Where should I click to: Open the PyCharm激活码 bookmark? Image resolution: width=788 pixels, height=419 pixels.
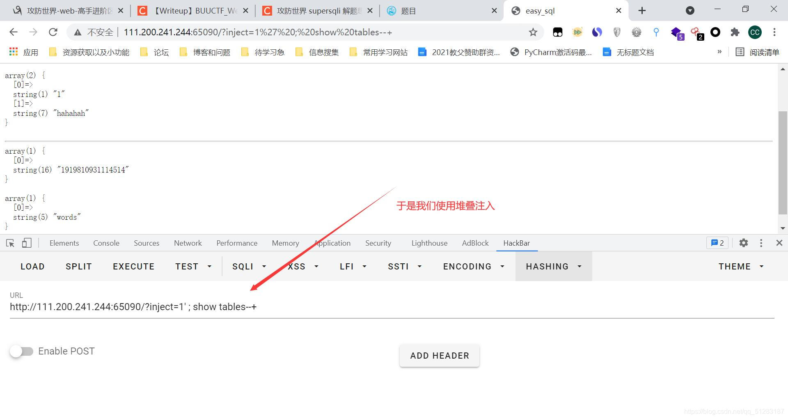(x=551, y=52)
